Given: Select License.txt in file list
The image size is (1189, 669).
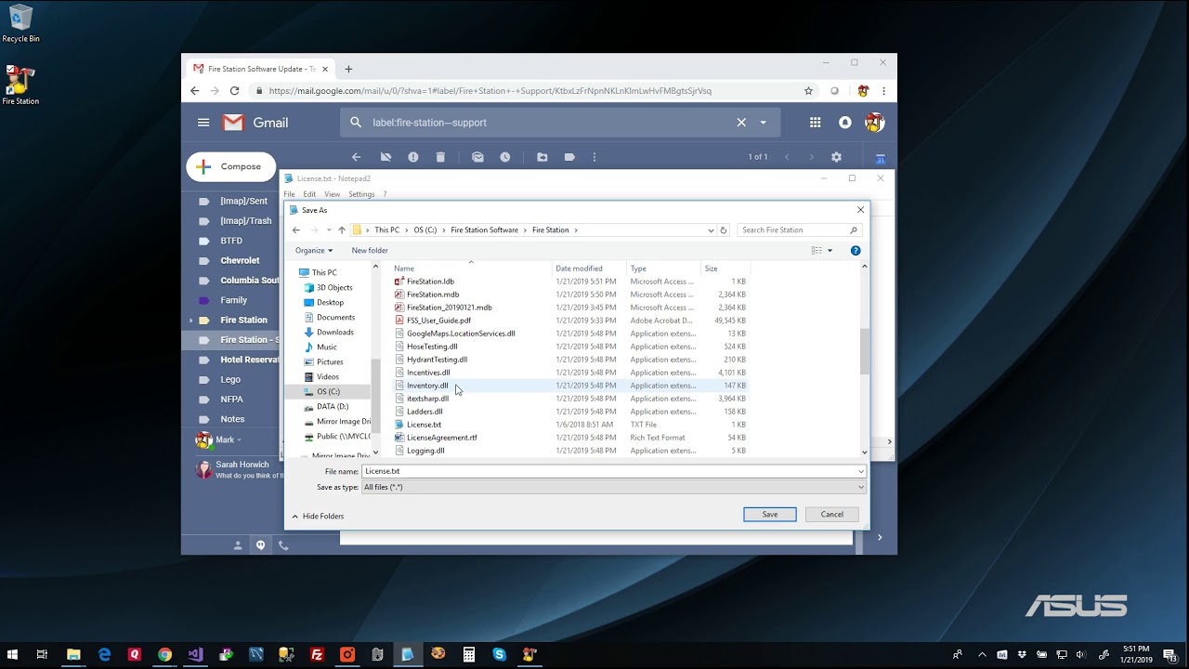Looking at the screenshot, I should tap(424, 425).
